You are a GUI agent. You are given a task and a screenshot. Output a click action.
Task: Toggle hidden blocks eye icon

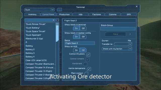click(x=57, y=20)
